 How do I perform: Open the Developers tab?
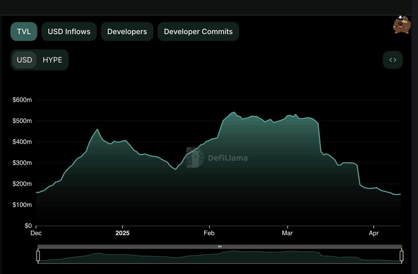click(127, 31)
